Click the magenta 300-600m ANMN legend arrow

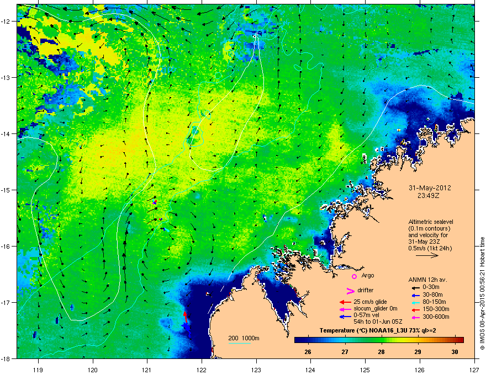[416, 317]
